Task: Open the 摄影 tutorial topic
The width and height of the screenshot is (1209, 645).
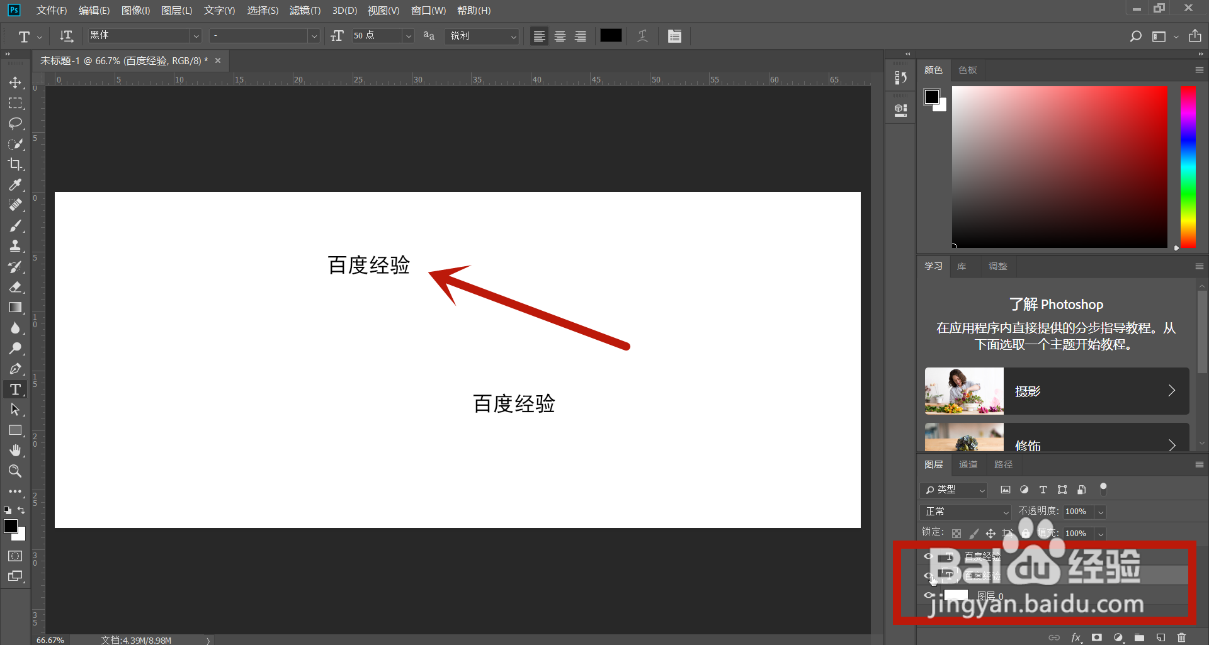Action: coord(1057,391)
